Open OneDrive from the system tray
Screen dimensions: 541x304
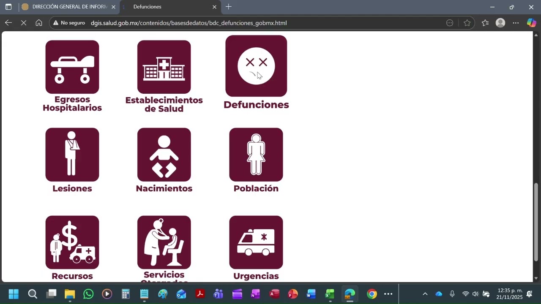coord(439,294)
